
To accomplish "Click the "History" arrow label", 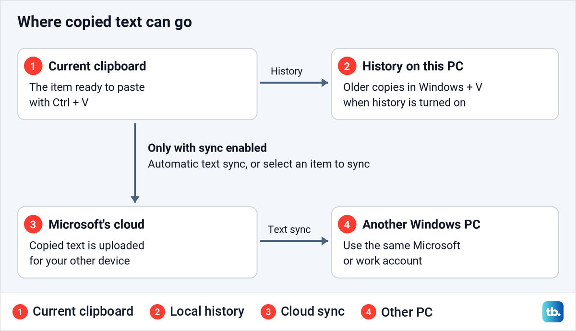I will 287,71.
